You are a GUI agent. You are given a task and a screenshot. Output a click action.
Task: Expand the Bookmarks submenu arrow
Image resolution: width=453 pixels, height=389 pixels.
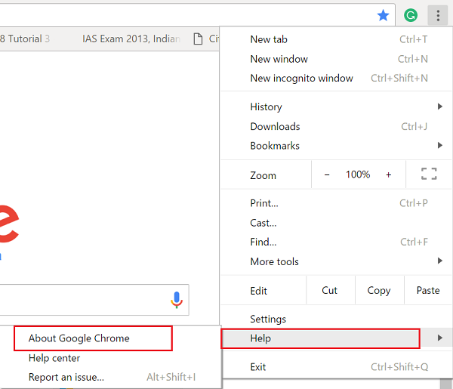439,145
